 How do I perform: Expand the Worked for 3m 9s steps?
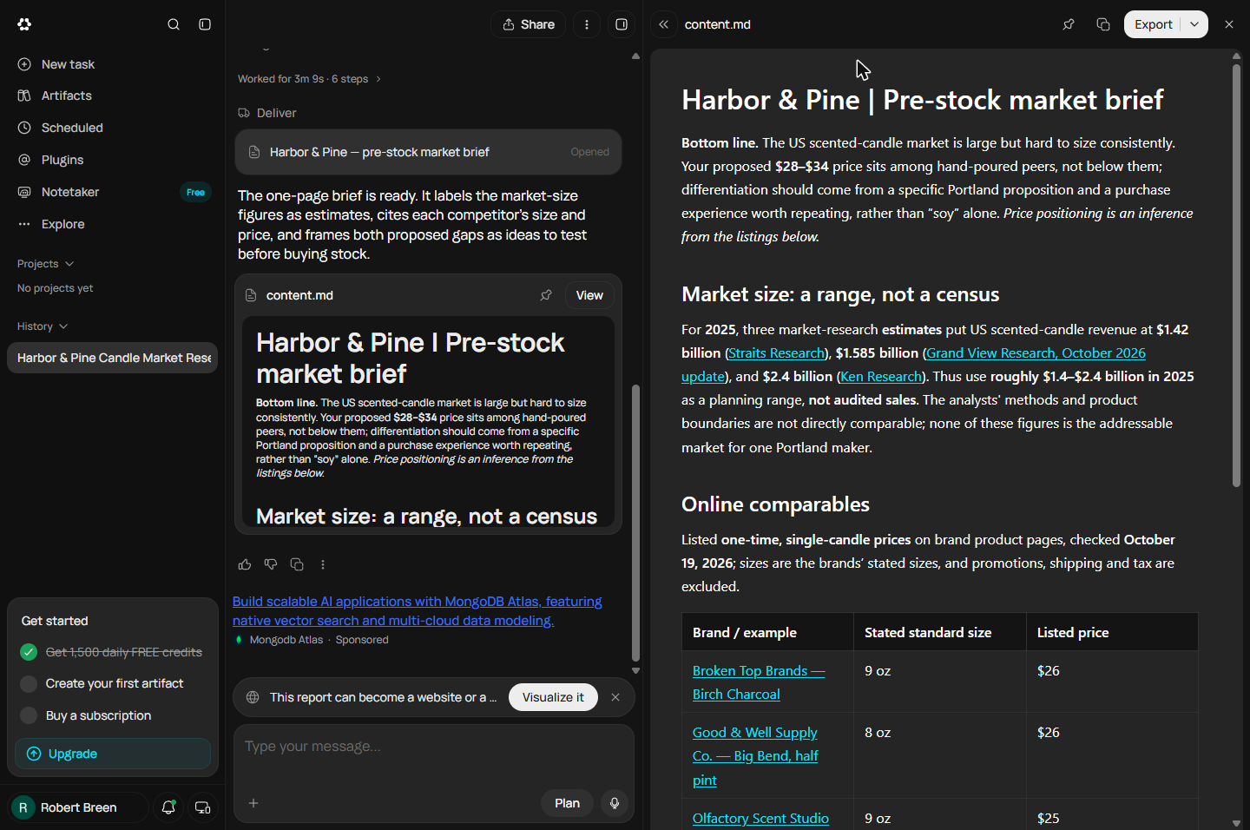pos(309,79)
